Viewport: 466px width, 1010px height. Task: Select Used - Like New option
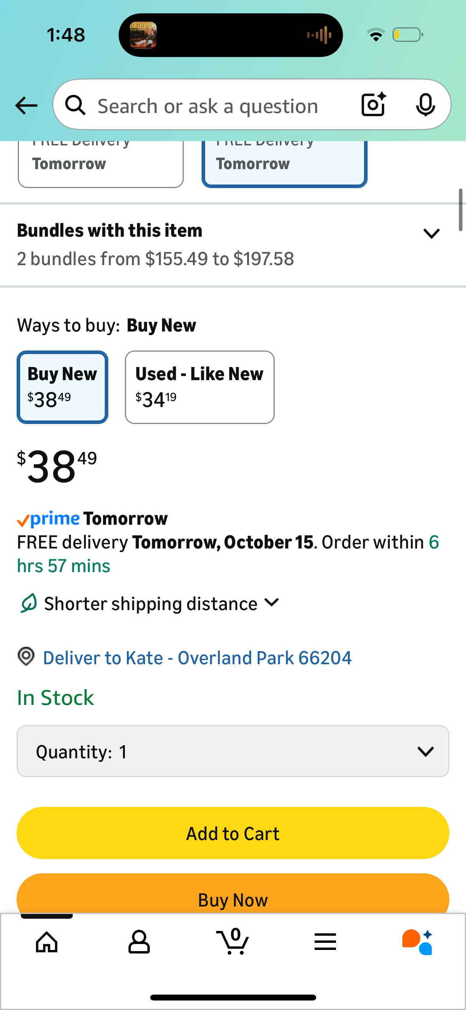pyautogui.click(x=200, y=387)
